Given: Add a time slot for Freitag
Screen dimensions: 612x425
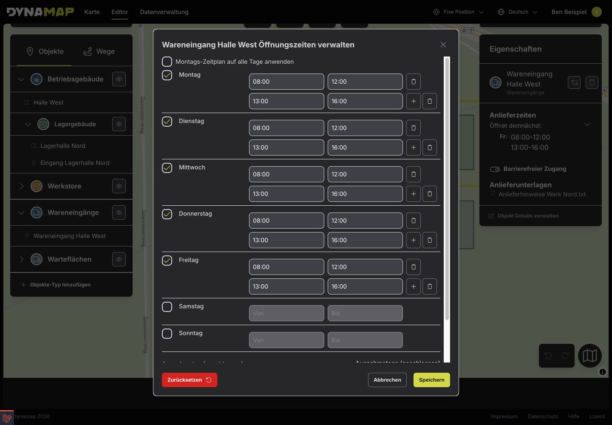Looking at the screenshot, I should (x=414, y=286).
